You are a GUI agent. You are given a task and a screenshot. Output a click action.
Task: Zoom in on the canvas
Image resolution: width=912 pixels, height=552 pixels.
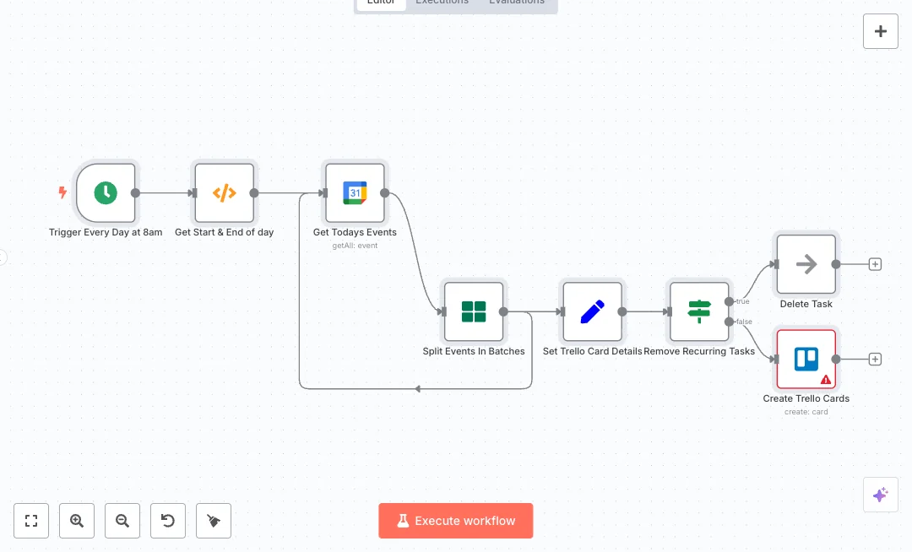click(x=77, y=521)
